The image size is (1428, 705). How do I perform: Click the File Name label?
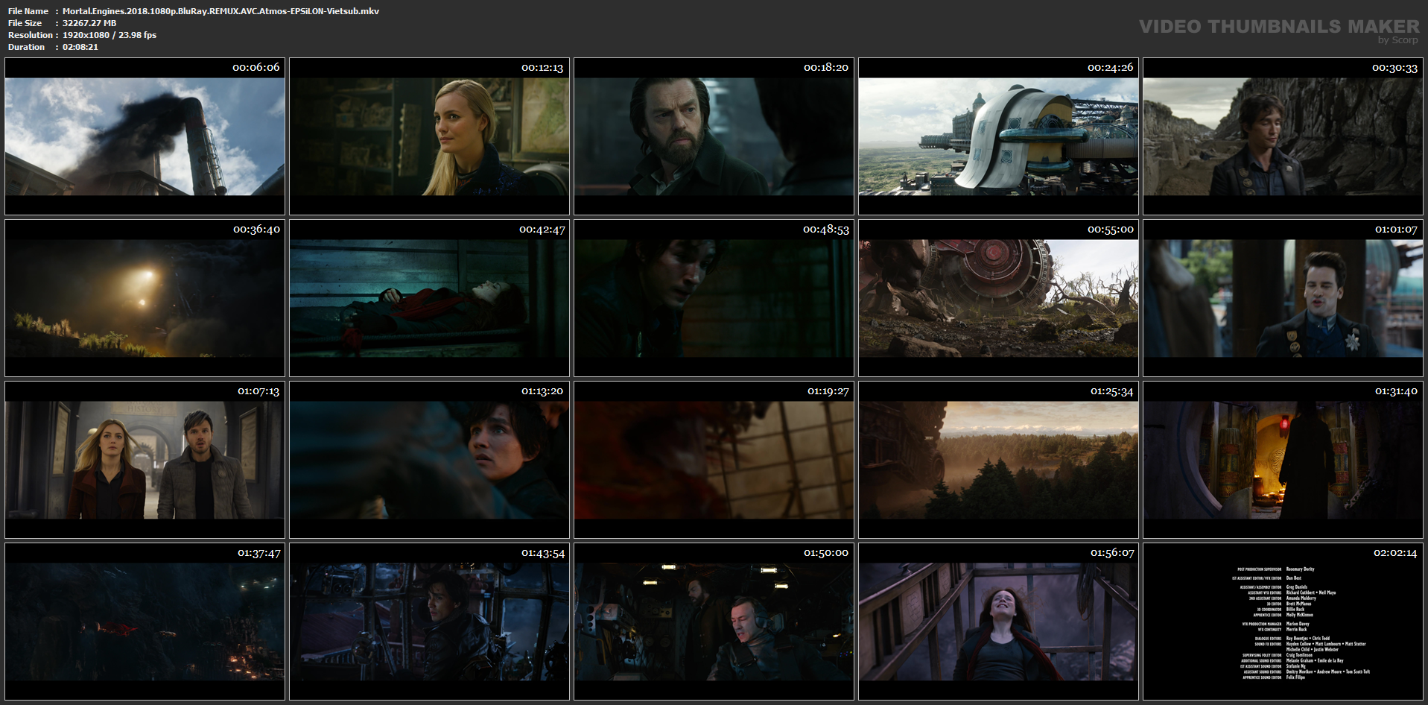coord(28,11)
